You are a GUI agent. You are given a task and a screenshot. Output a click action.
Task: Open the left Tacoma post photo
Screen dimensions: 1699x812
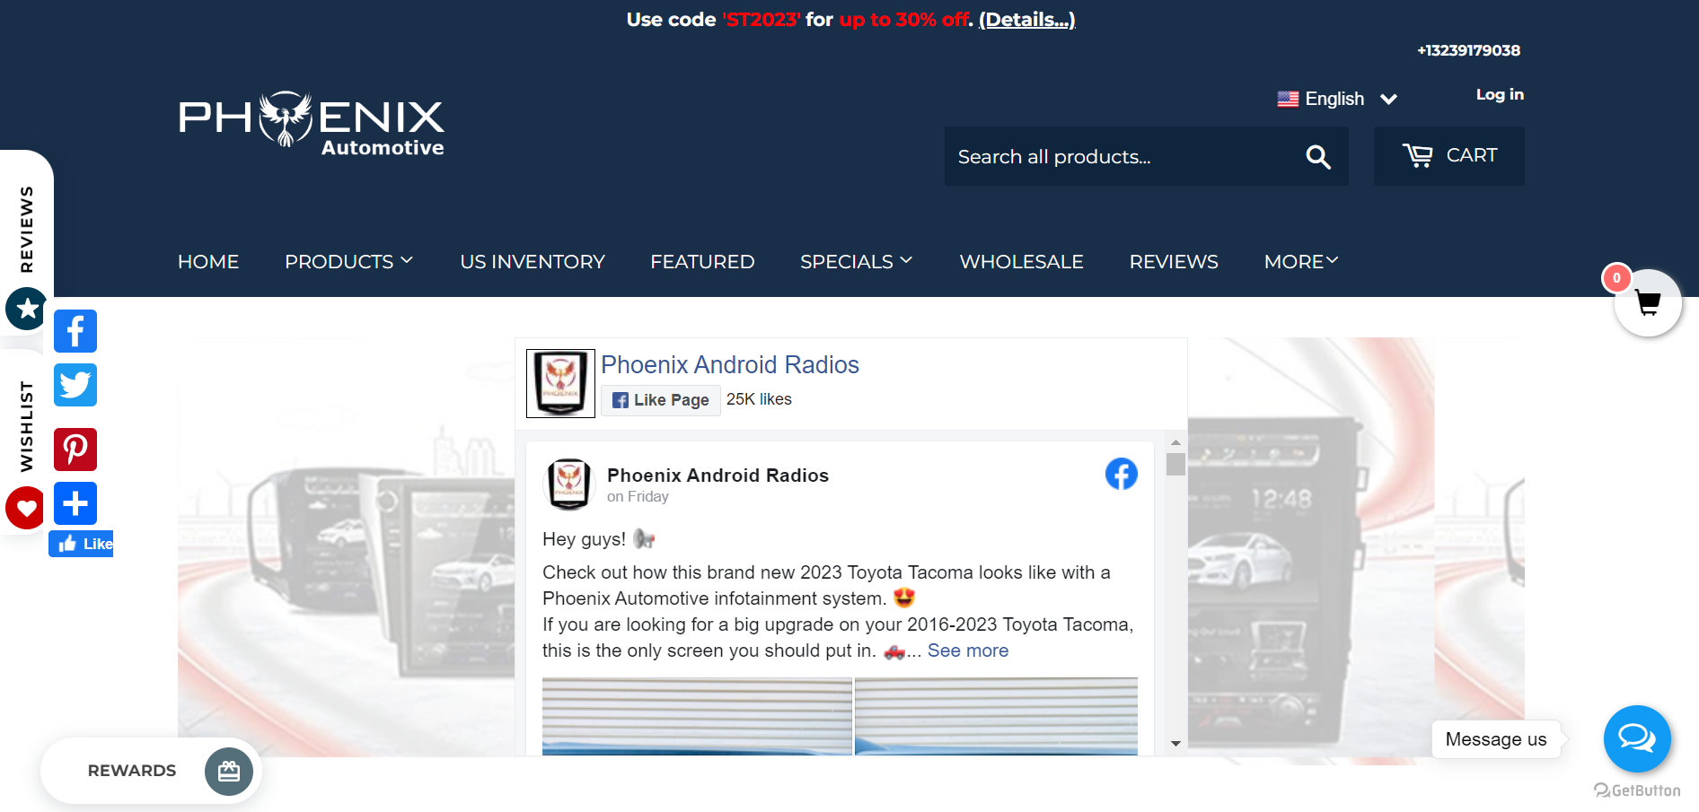click(697, 716)
